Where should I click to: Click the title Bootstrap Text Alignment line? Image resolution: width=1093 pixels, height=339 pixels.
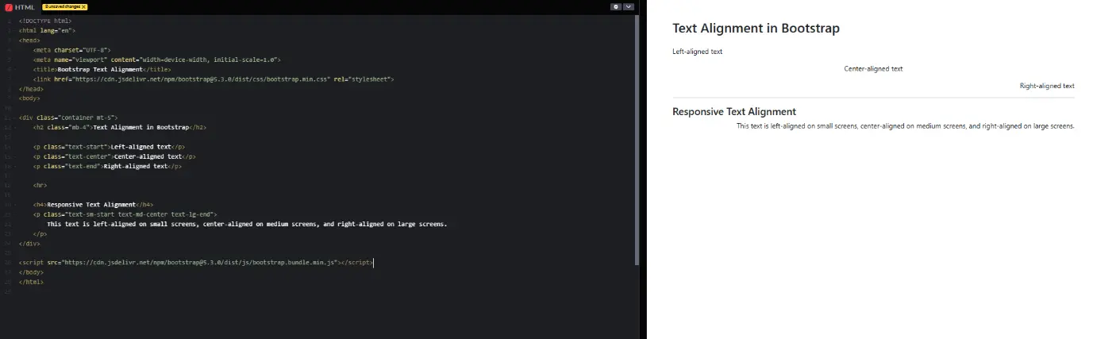pyautogui.click(x=102, y=70)
